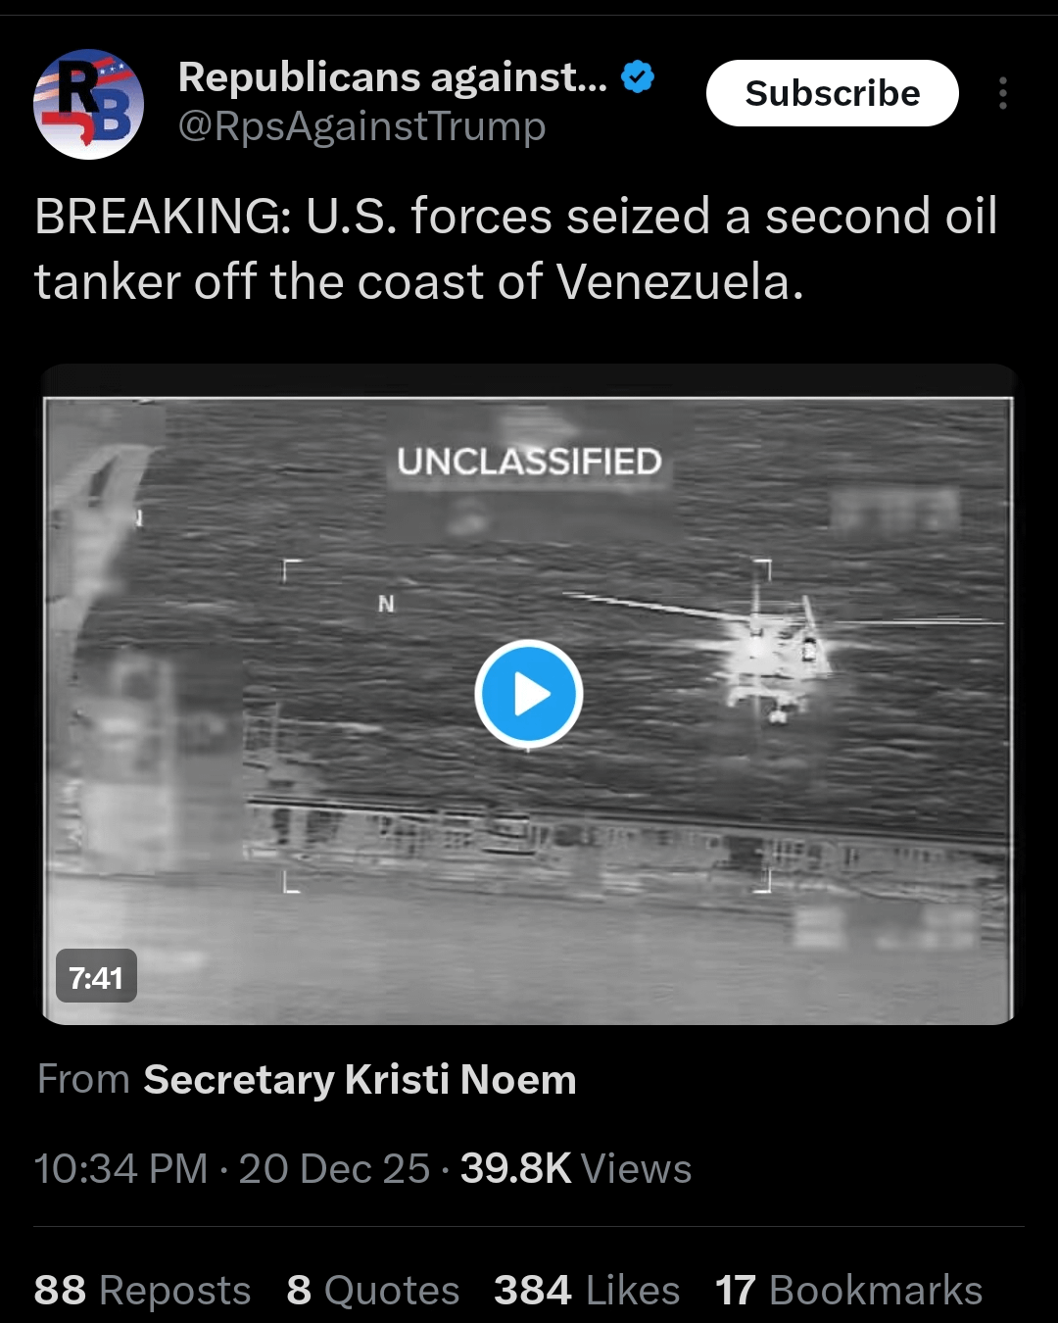View the 88 Reposts list
The width and height of the screenshot is (1058, 1323).
[143, 1290]
